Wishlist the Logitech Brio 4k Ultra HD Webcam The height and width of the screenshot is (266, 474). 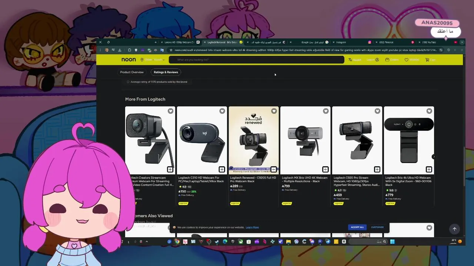(x=429, y=111)
